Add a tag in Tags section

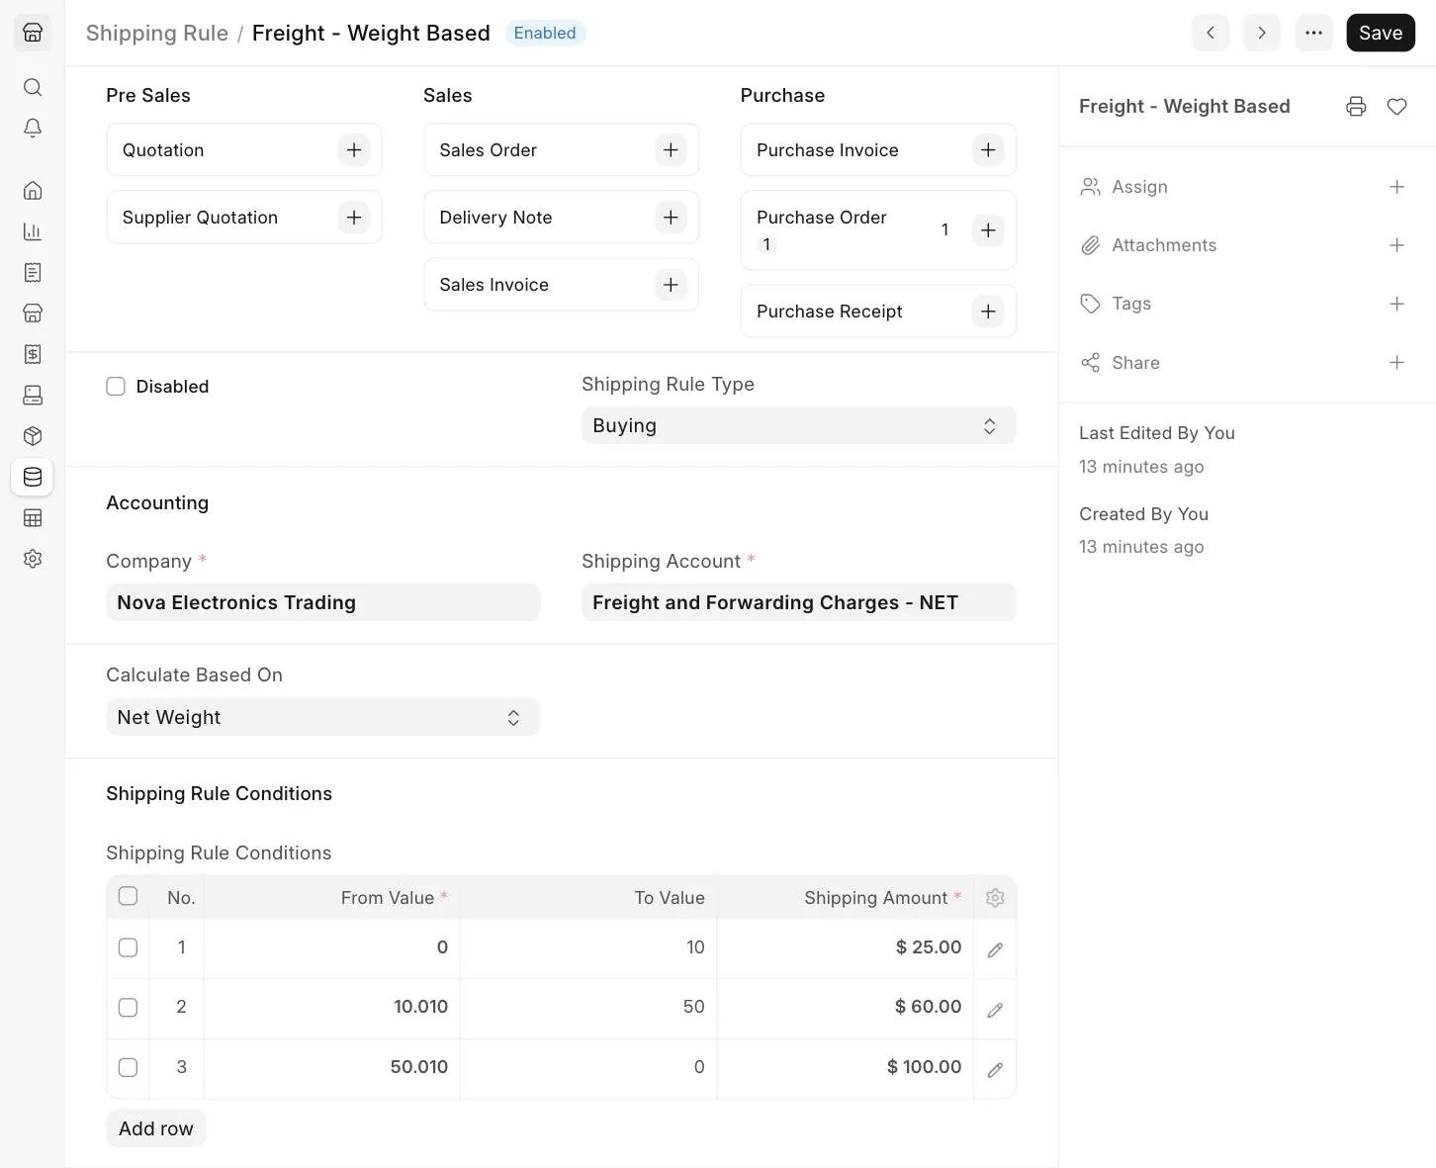click(x=1396, y=304)
